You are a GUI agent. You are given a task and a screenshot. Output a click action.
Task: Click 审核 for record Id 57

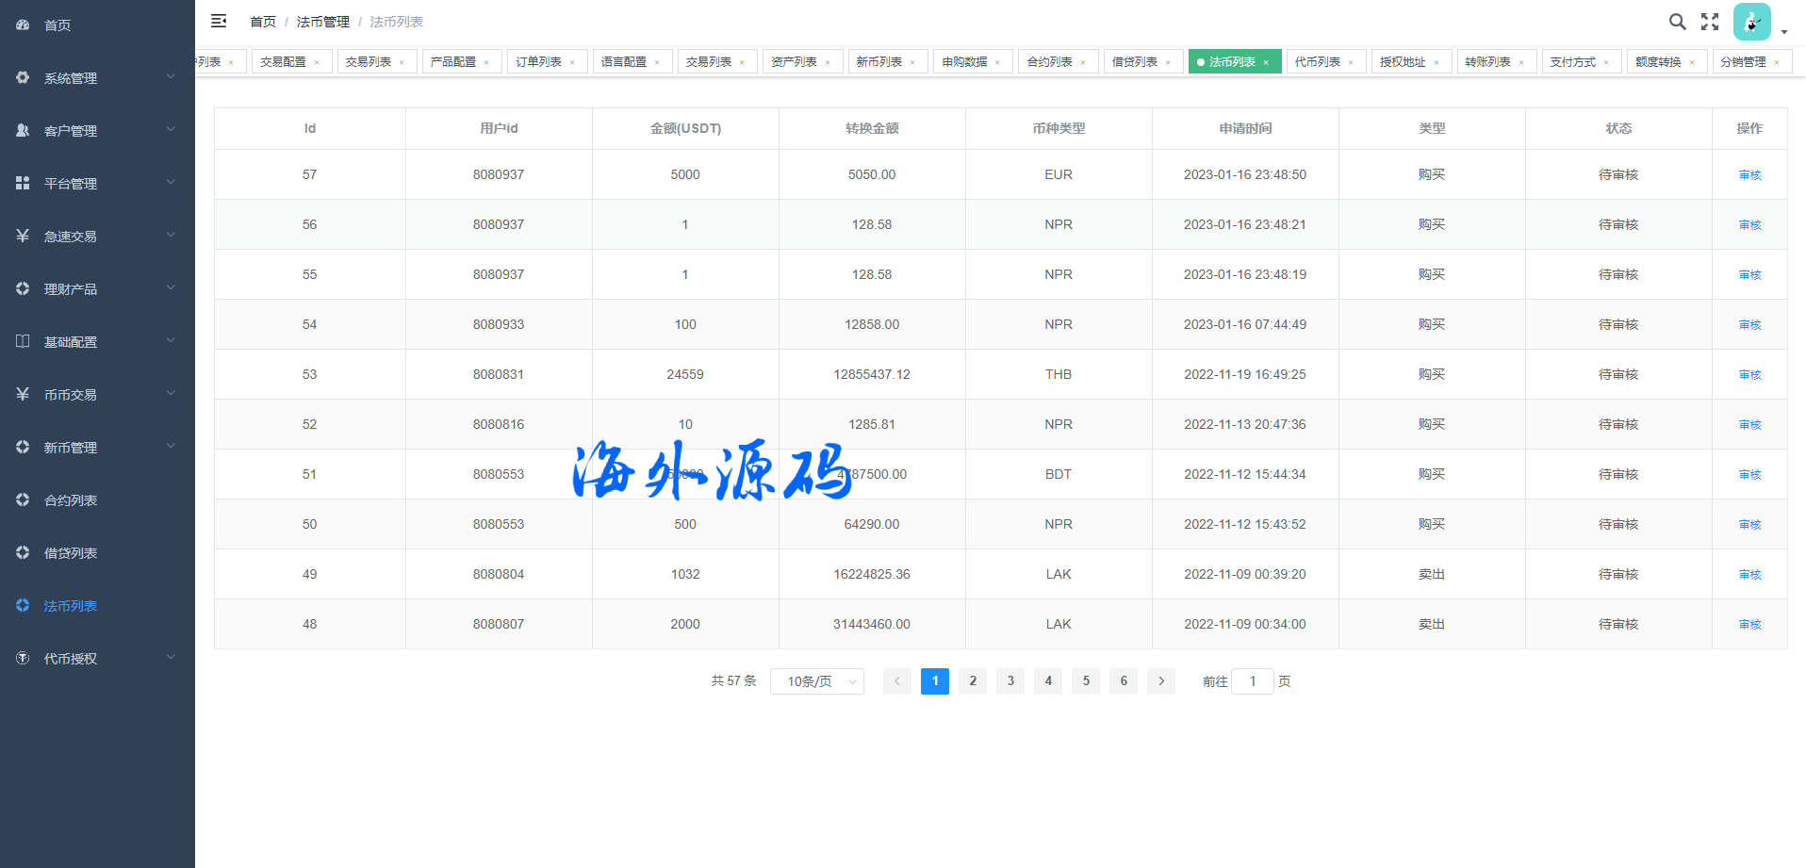click(x=1749, y=175)
